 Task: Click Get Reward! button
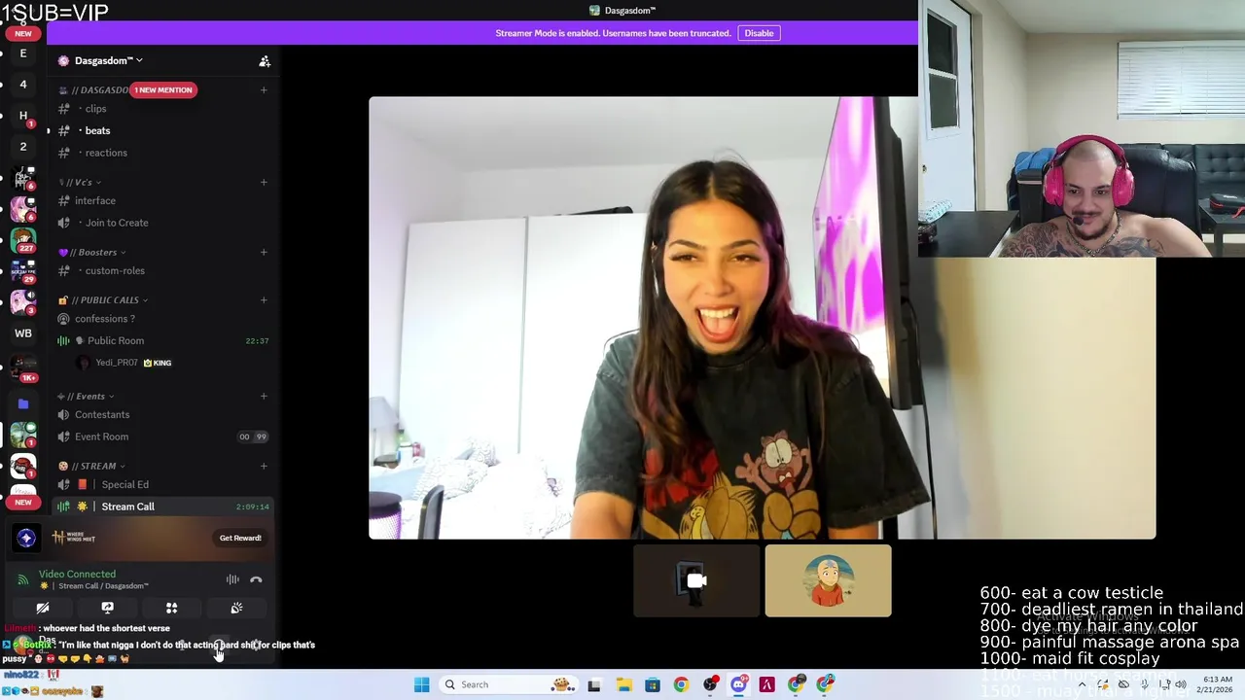pyautogui.click(x=240, y=538)
